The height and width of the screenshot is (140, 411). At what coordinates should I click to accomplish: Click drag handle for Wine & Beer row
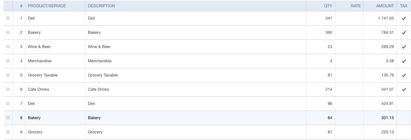(8, 47)
